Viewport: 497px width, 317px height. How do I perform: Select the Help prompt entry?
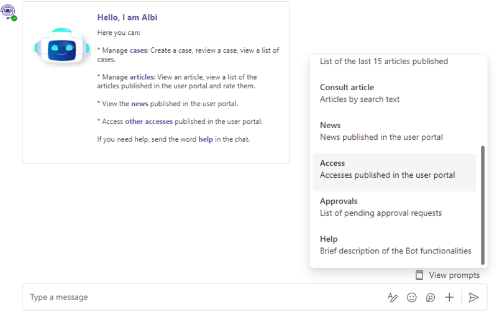coord(394,245)
